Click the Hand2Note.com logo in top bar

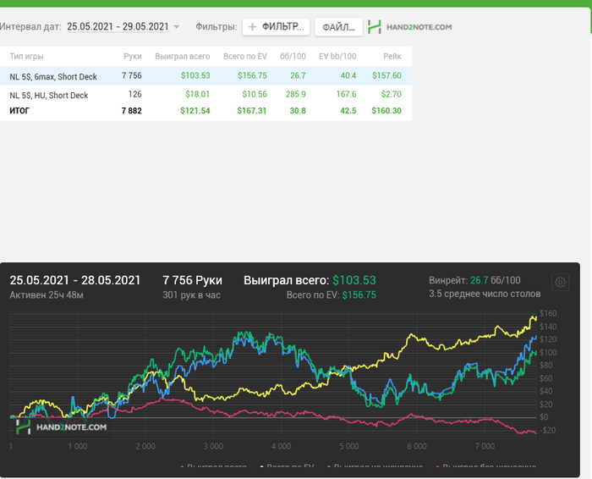pyautogui.click(x=410, y=27)
